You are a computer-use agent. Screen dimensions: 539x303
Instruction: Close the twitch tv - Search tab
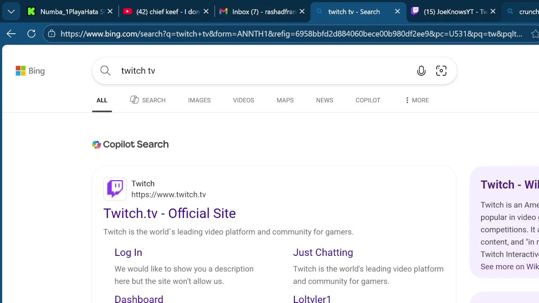[x=397, y=12]
